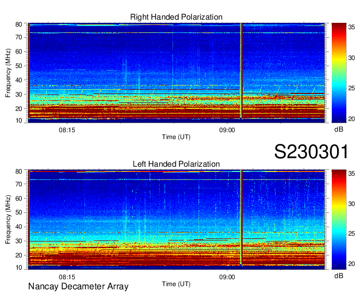The width and height of the screenshot is (361, 293).
Task: Click the dB unit label under top colorbar
Action: pyautogui.click(x=339, y=130)
